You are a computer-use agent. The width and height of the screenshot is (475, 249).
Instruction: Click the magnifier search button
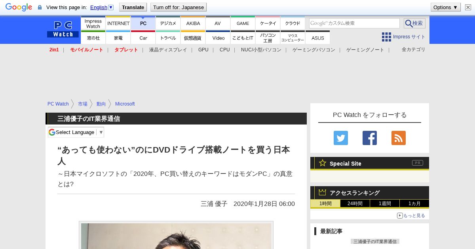414,23
